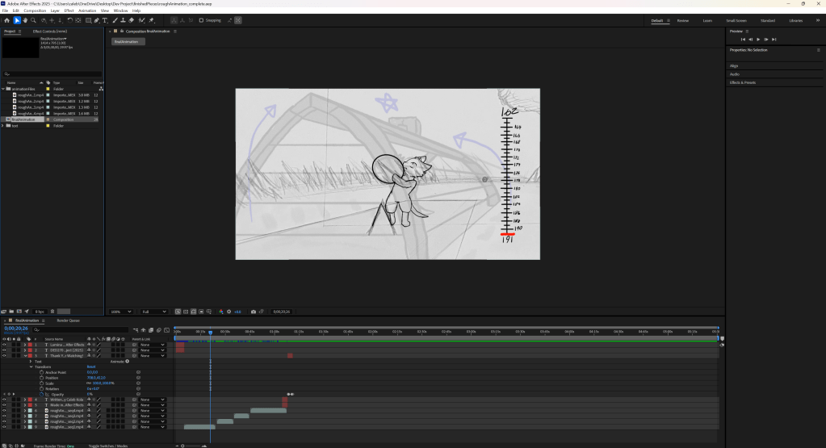
Task: Select the Horizontal Type tool
Action: pos(105,20)
